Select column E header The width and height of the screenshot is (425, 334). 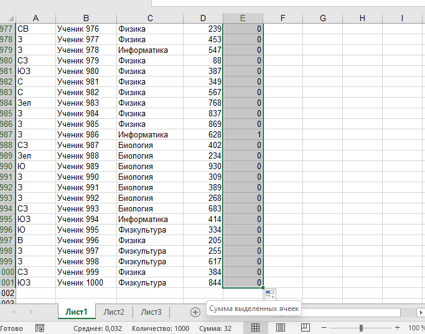[x=243, y=18]
